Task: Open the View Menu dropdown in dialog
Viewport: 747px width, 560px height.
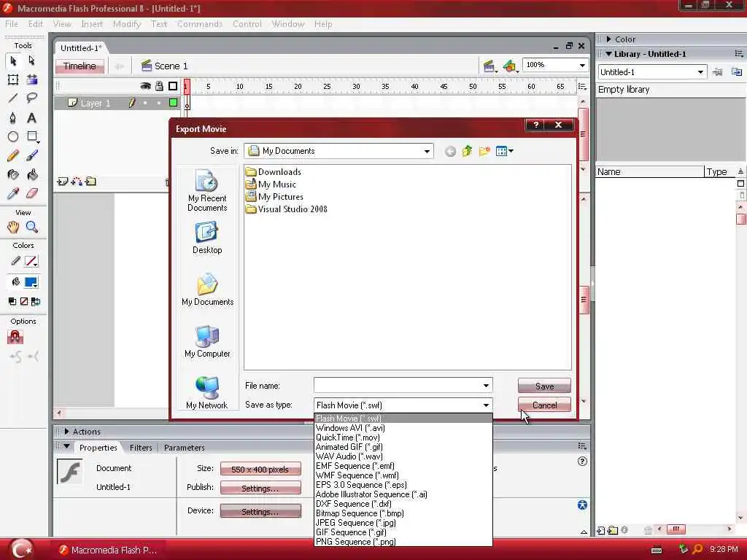Action: coord(504,151)
